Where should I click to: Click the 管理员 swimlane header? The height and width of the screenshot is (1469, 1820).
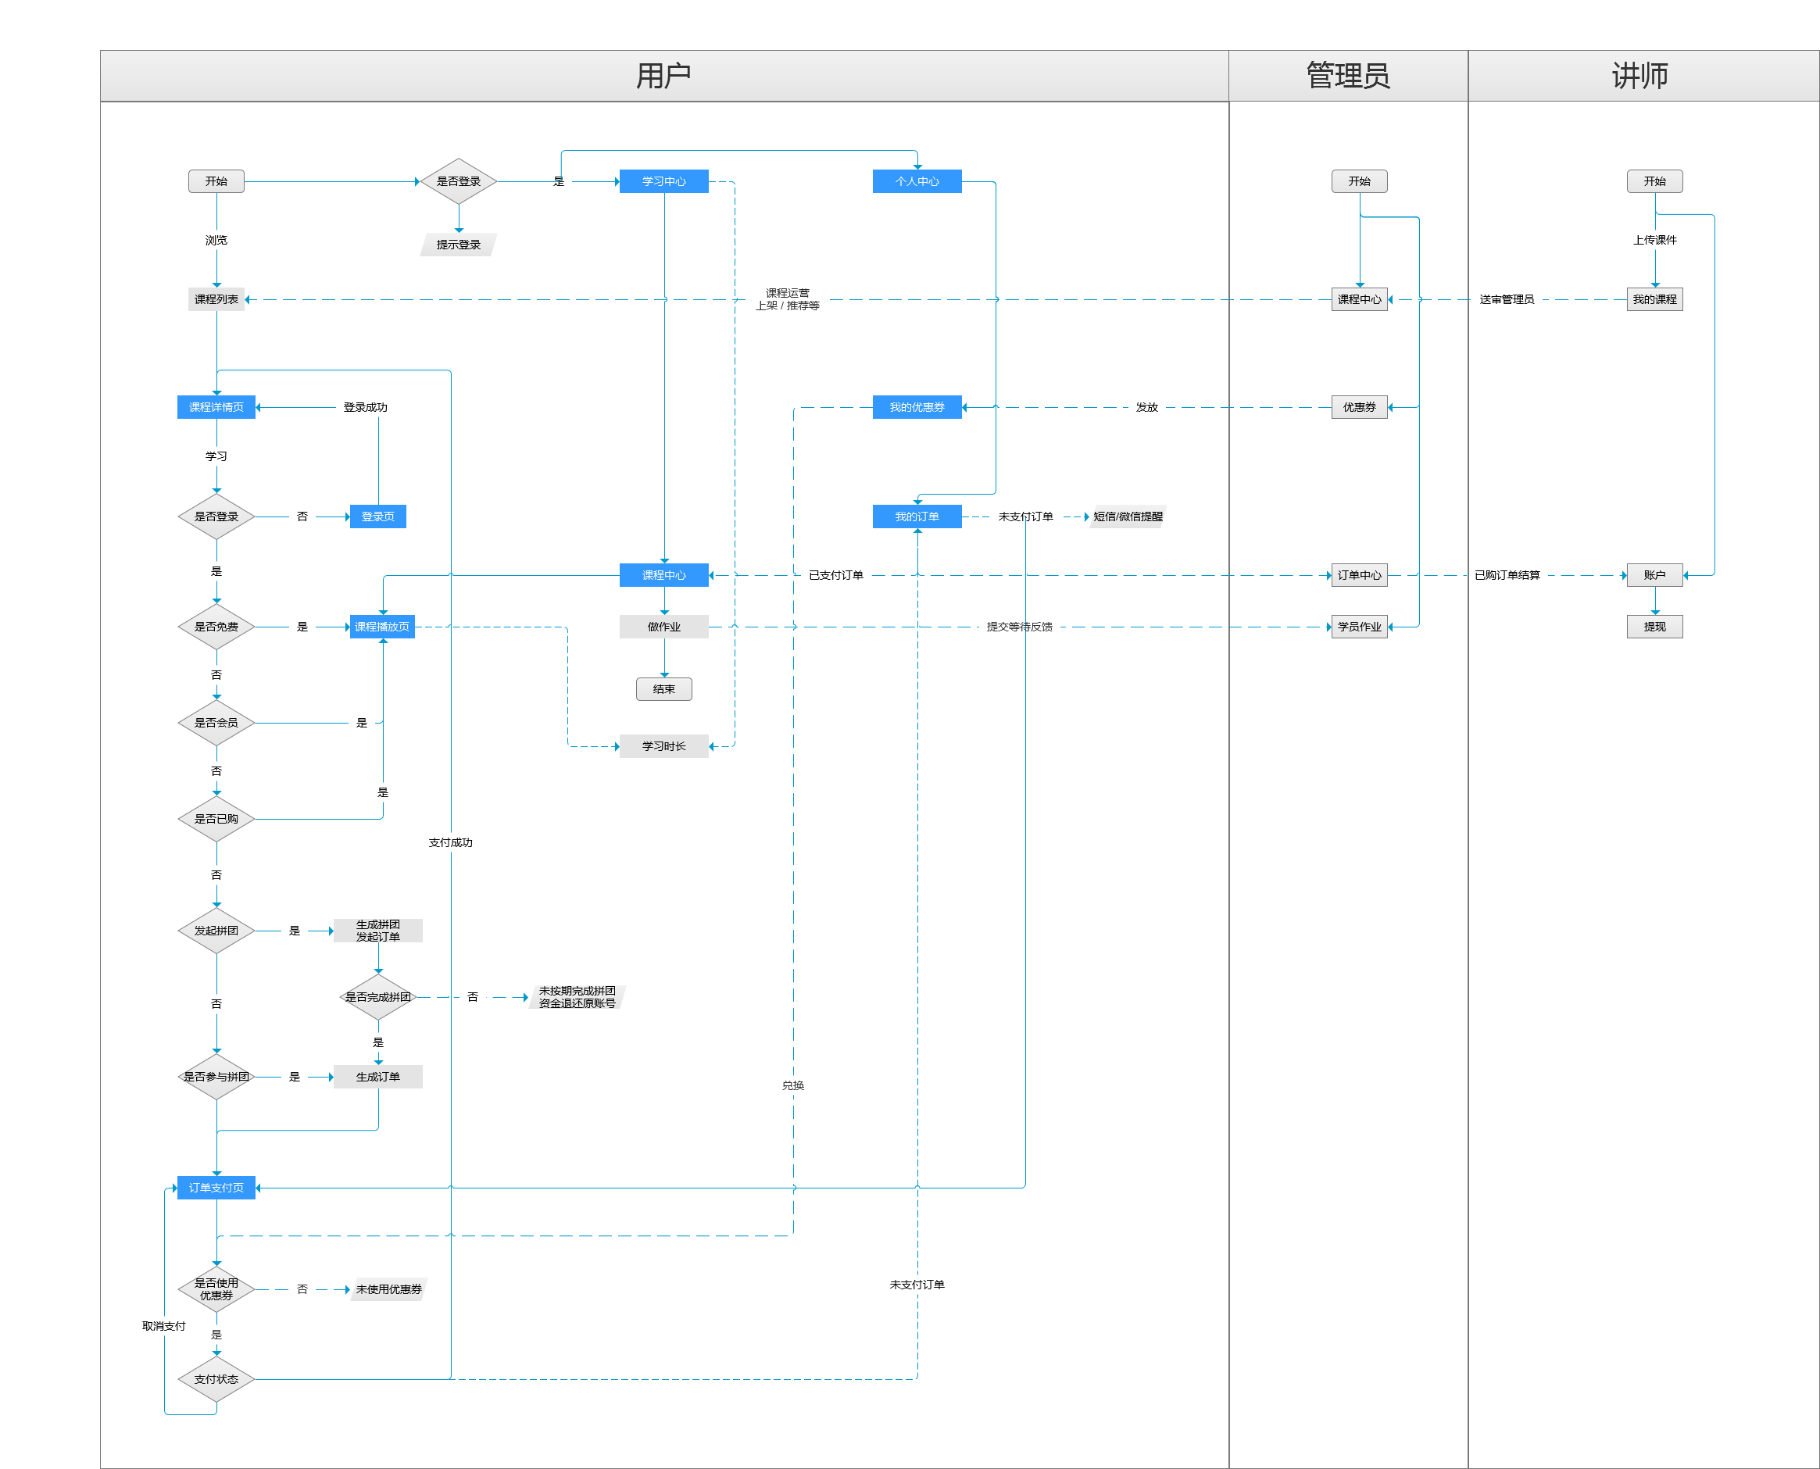[x=1347, y=76]
